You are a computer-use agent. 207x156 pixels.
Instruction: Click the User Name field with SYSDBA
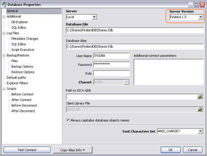111,56
